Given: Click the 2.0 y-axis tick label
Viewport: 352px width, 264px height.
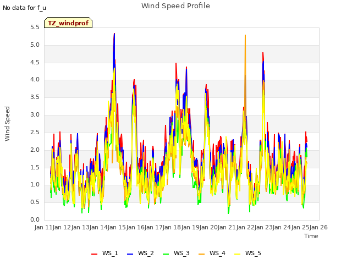Looking at the screenshot, I should 35,150.
